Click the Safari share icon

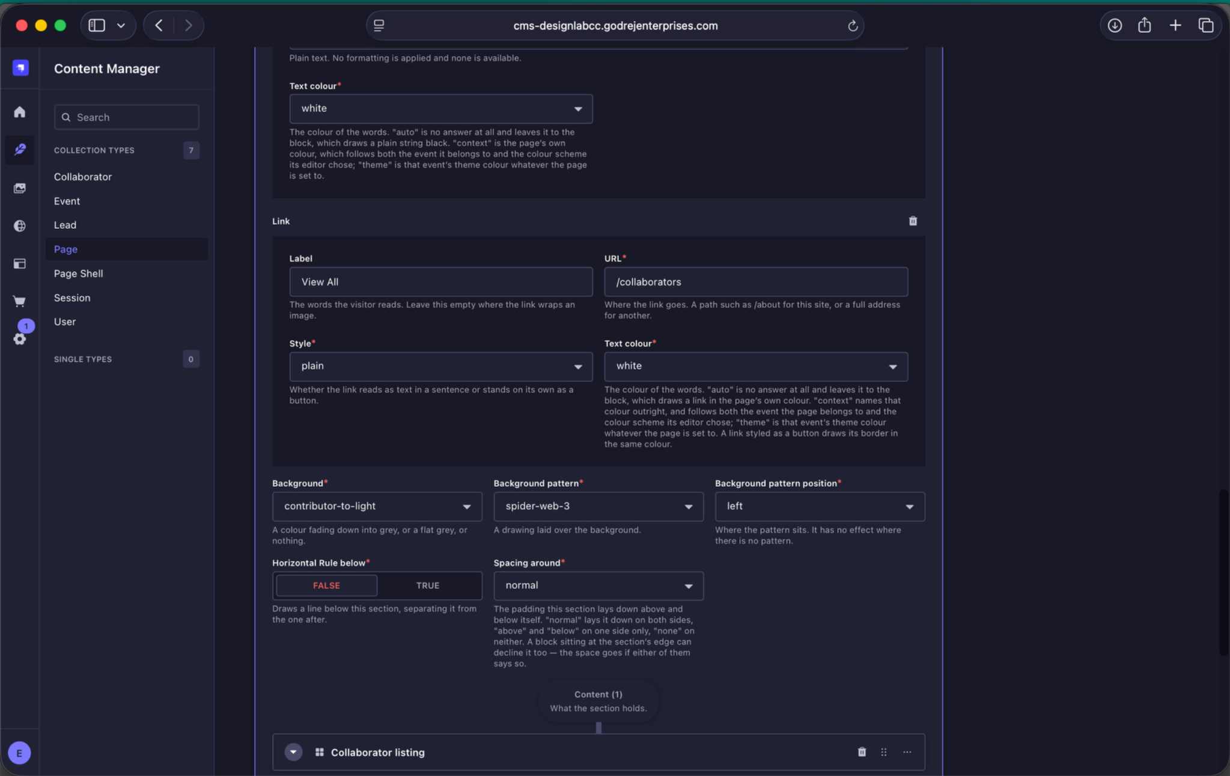click(1145, 25)
